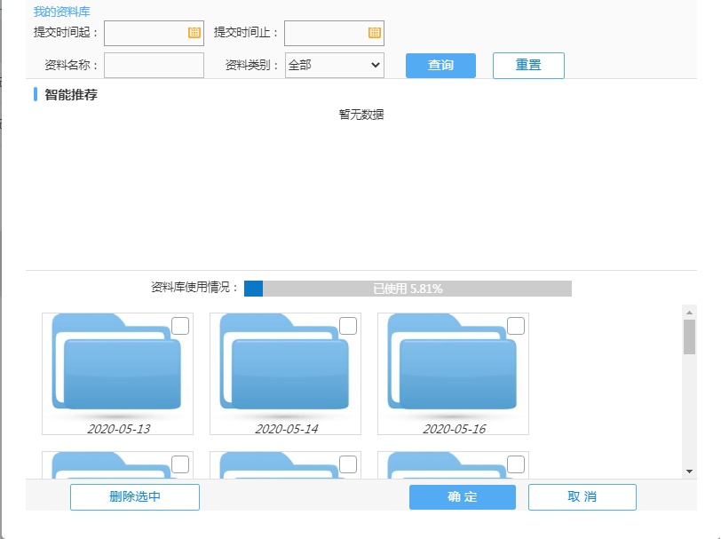The height and width of the screenshot is (539, 721).
Task: Open the leftmost folder in the second row
Action: point(116,466)
